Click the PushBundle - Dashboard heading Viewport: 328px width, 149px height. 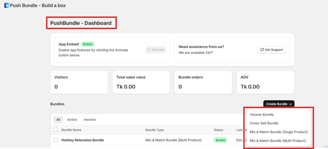(81, 23)
